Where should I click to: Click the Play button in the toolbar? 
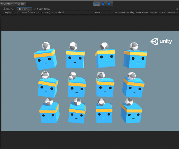96,4
